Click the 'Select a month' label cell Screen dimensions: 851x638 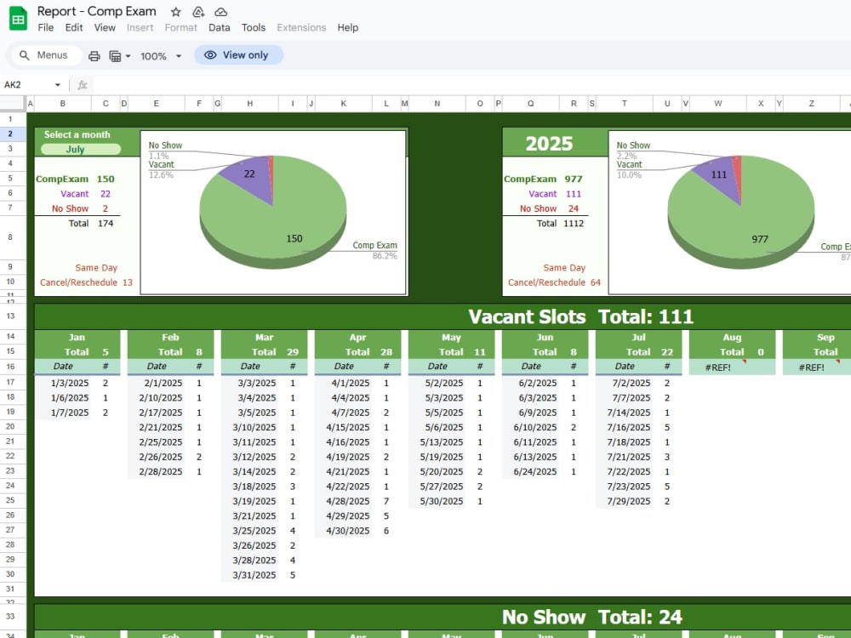(x=77, y=134)
